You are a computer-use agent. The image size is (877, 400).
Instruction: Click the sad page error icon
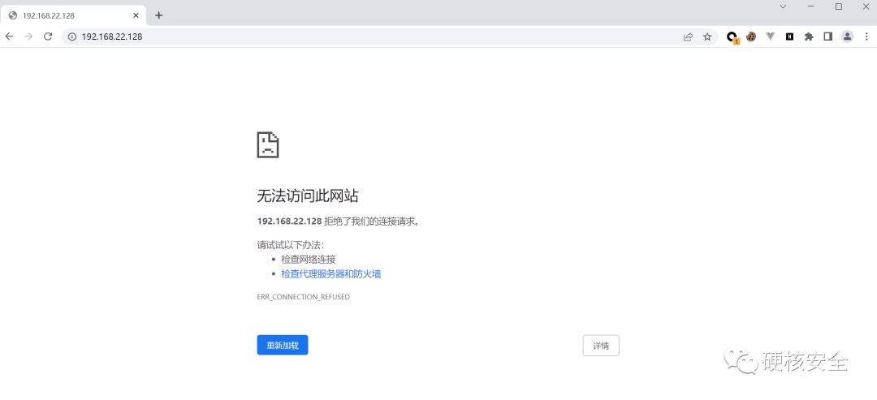[268, 144]
